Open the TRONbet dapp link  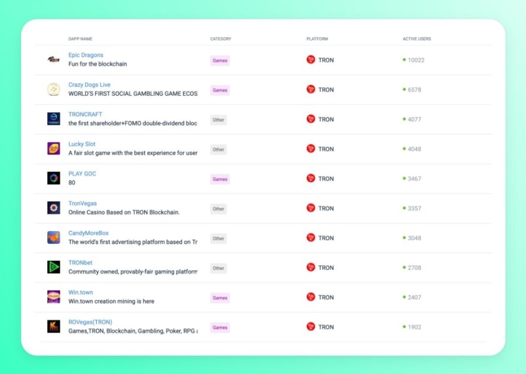(80, 263)
